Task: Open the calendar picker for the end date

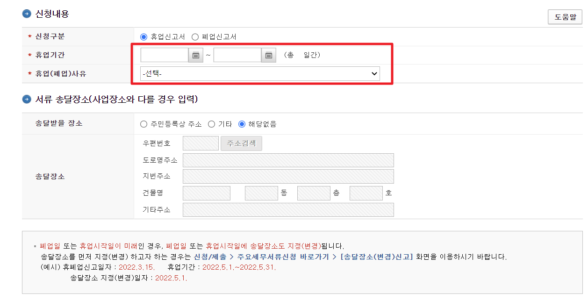Action: 268,55
